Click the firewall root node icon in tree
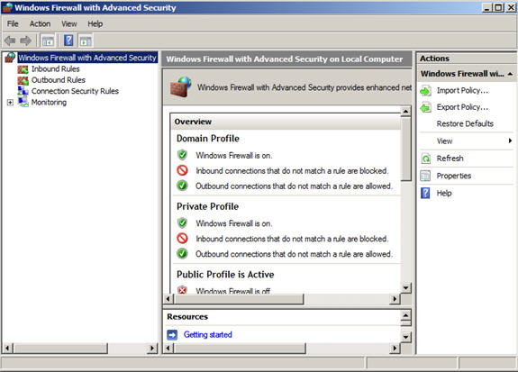The width and height of the screenshot is (518, 372). tap(10, 58)
